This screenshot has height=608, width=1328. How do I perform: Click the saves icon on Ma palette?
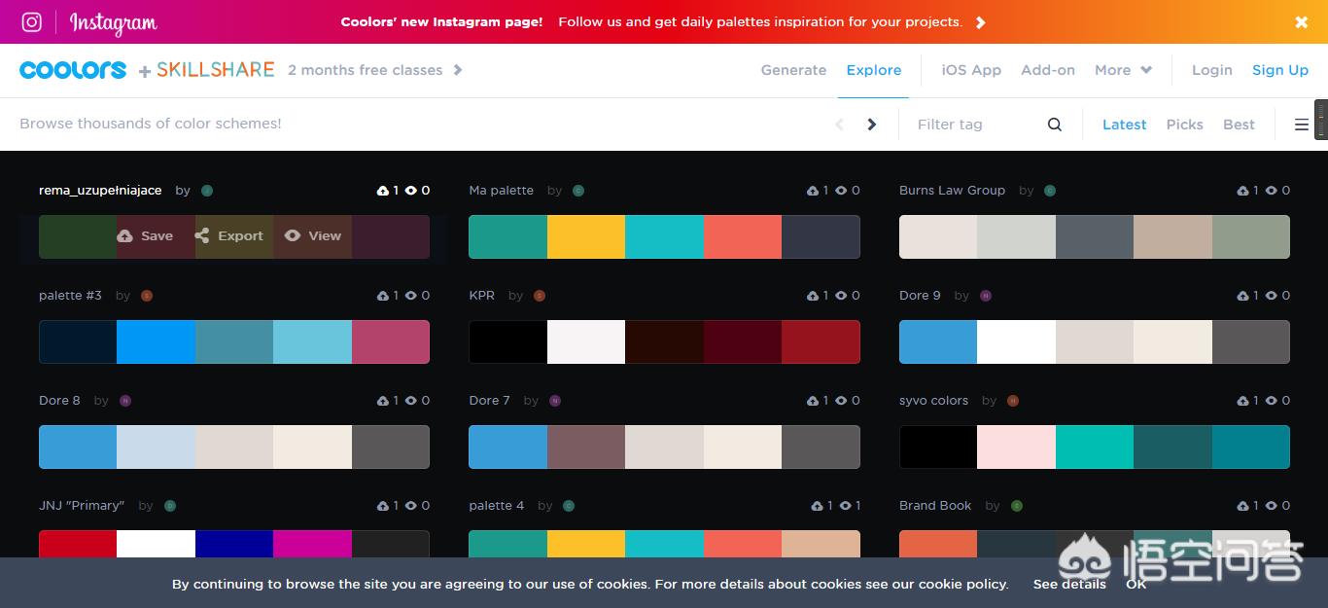(x=813, y=191)
